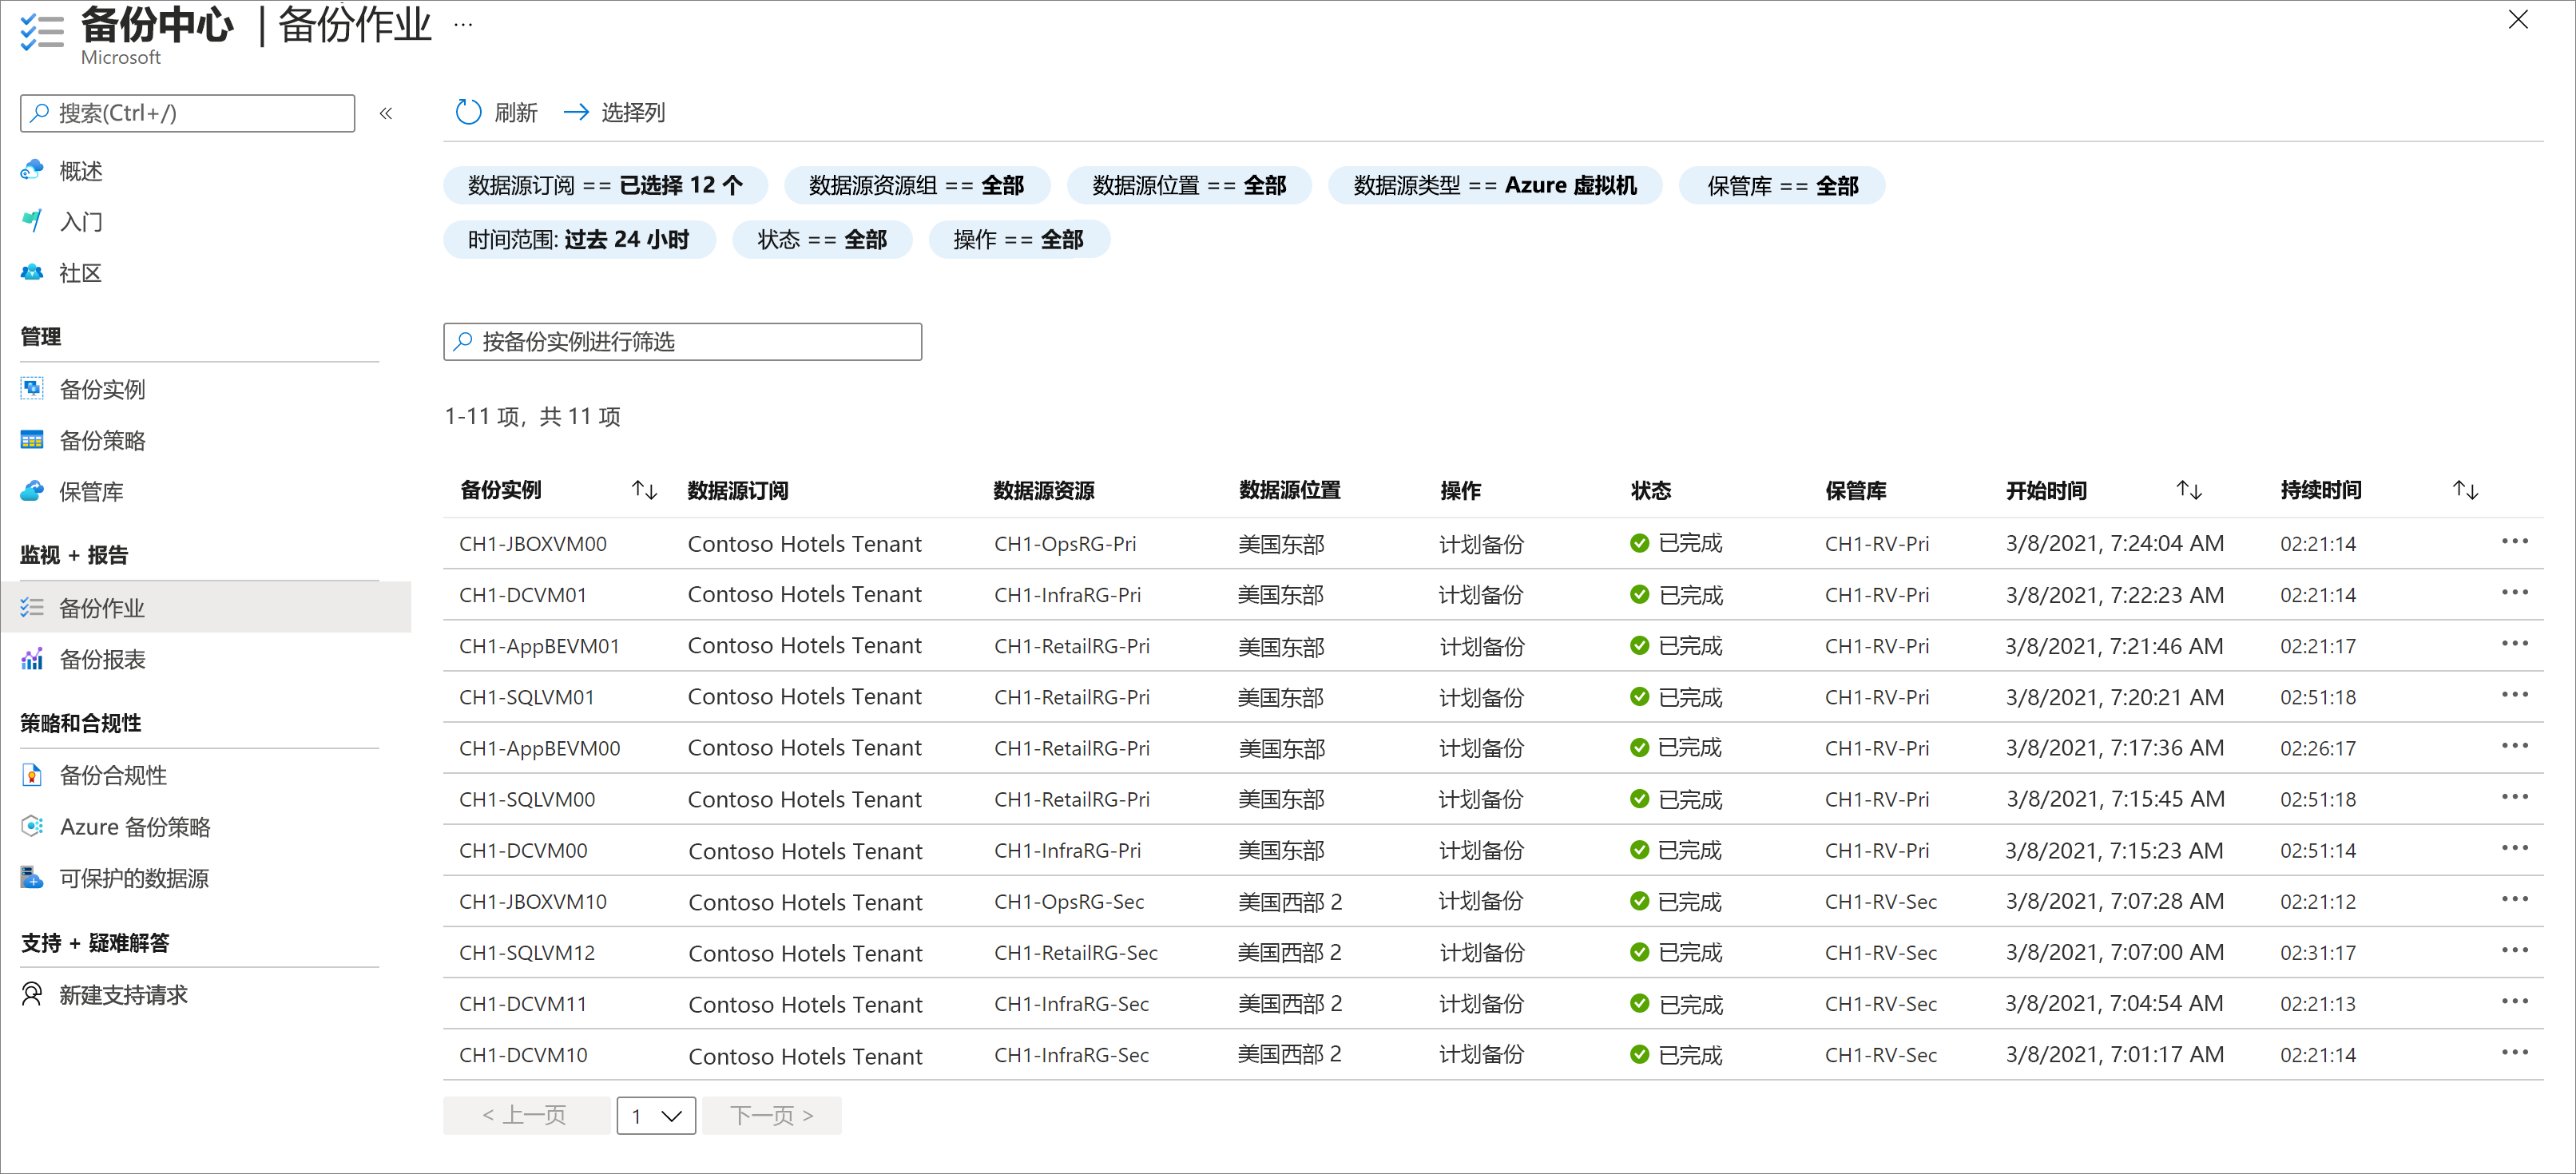Open the 状态 == 全部 filter pill

822,239
